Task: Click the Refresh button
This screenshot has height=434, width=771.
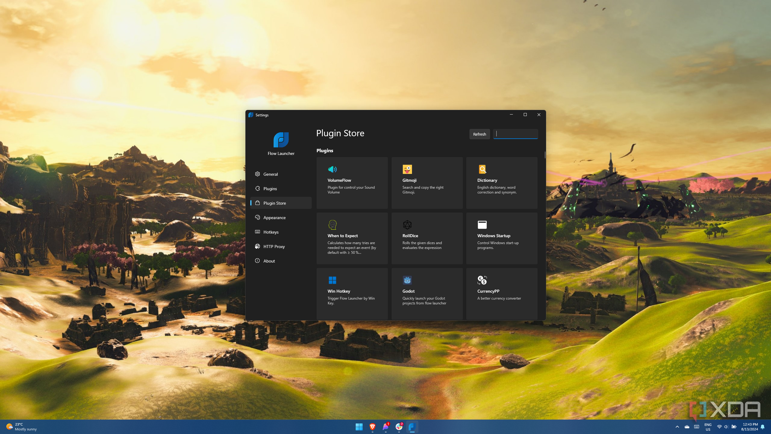Action: click(x=479, y=134)
